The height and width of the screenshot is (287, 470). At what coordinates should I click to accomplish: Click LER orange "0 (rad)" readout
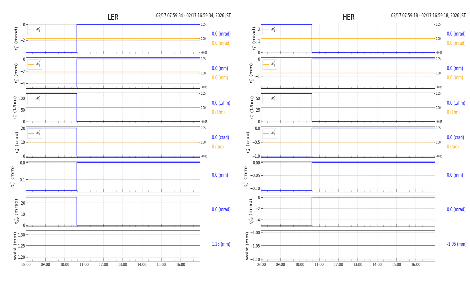(x=218, y=147)
